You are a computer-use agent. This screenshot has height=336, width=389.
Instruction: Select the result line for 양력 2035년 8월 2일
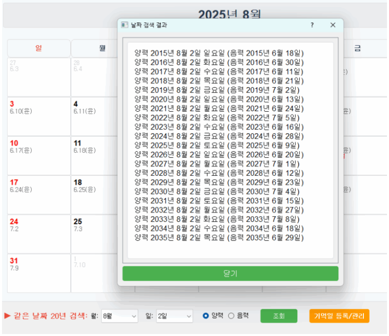click(219, 238)
